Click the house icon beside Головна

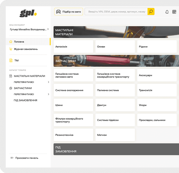(x=11, y=42)
